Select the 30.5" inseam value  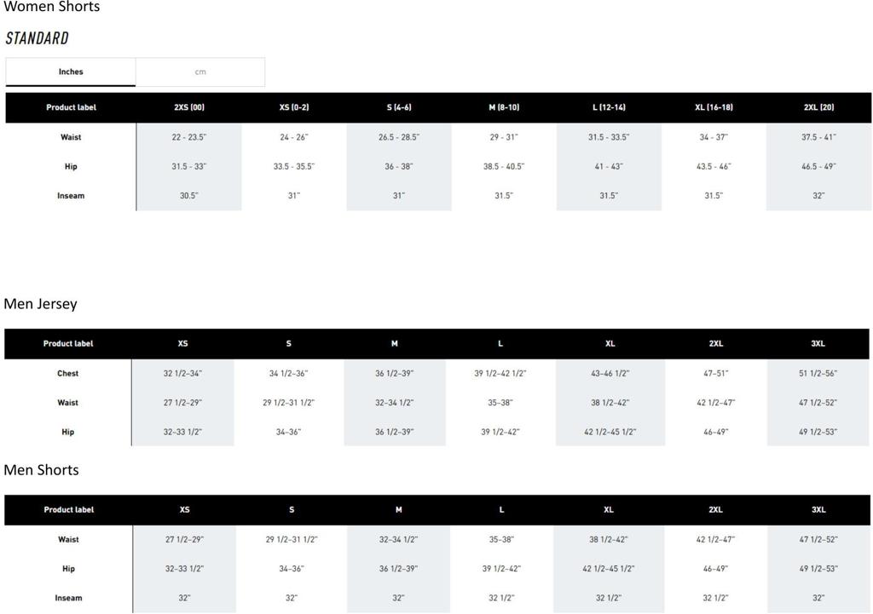click(188, 196)
